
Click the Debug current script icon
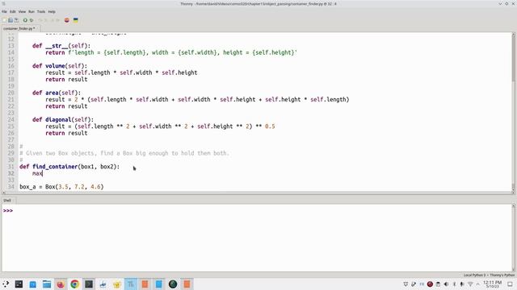[x=32, y=20]
